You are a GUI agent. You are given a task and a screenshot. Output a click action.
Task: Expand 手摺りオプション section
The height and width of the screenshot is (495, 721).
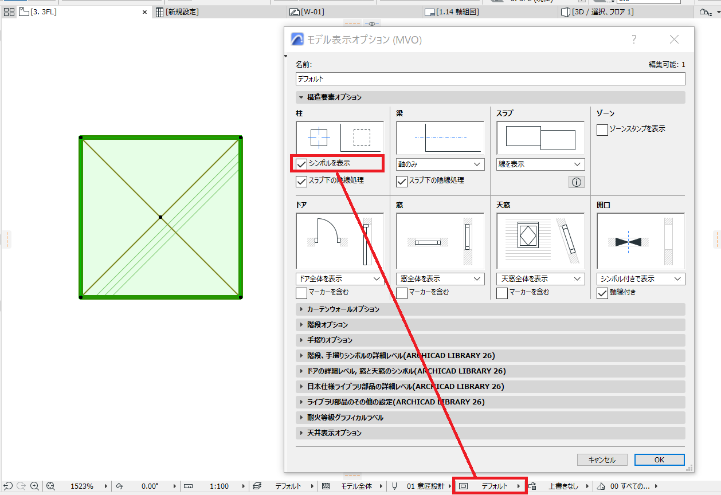pos(490,340)
